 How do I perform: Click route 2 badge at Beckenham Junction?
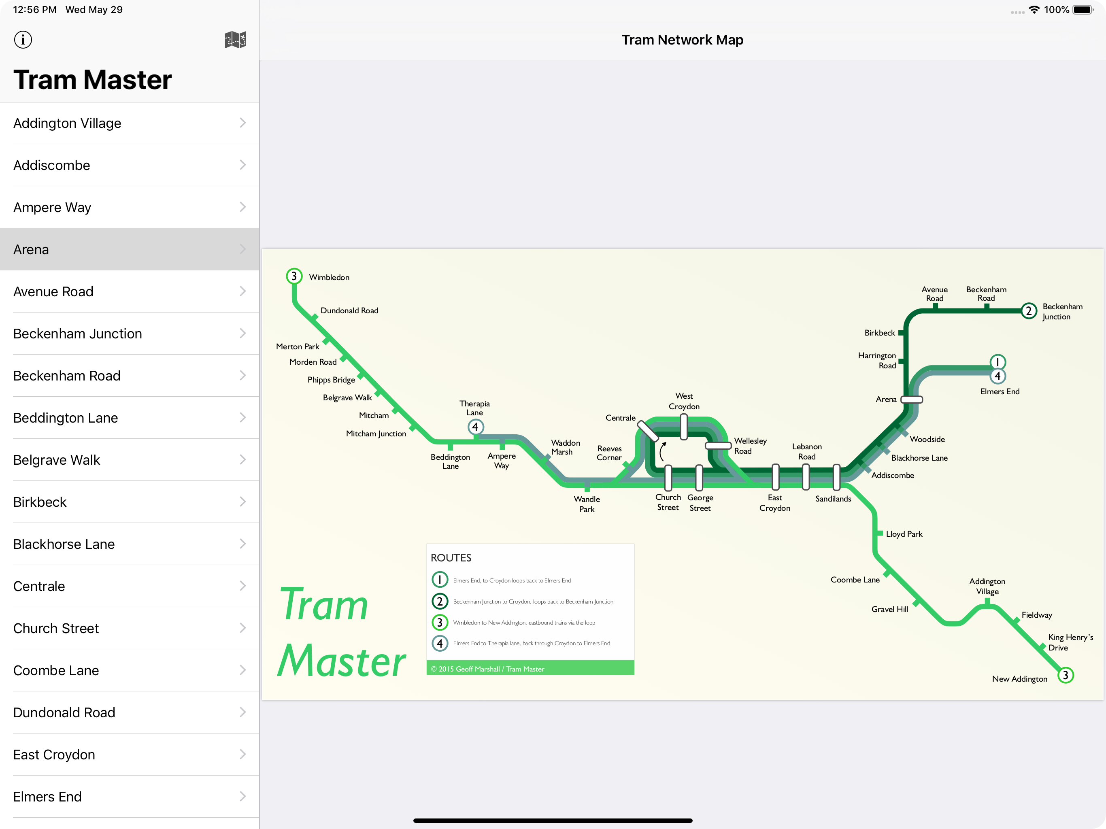(x=1029, y=310)
